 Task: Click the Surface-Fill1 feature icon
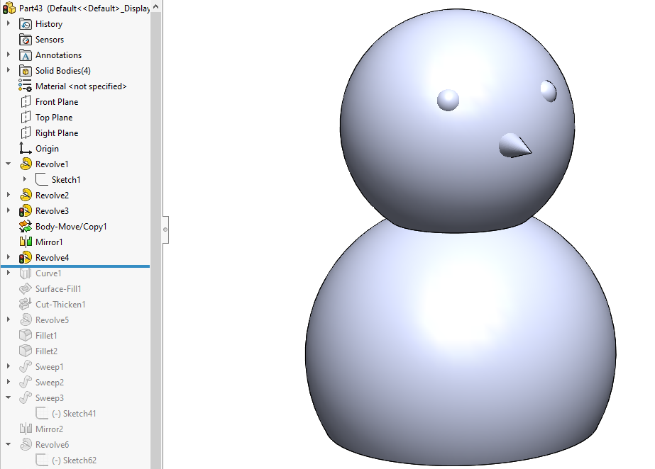26,289
